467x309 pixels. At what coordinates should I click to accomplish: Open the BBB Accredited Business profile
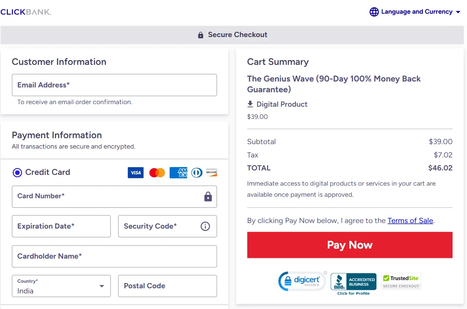coord(353,284)
